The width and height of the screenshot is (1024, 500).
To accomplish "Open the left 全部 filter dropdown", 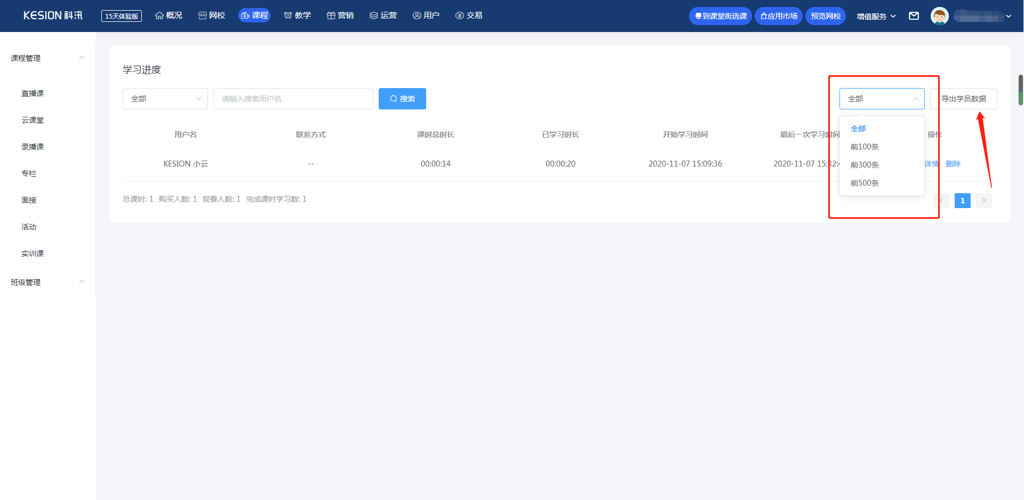I will (x=165, y=99).
